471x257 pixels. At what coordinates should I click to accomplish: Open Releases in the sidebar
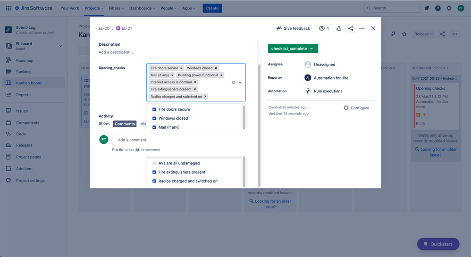[34, 145]
